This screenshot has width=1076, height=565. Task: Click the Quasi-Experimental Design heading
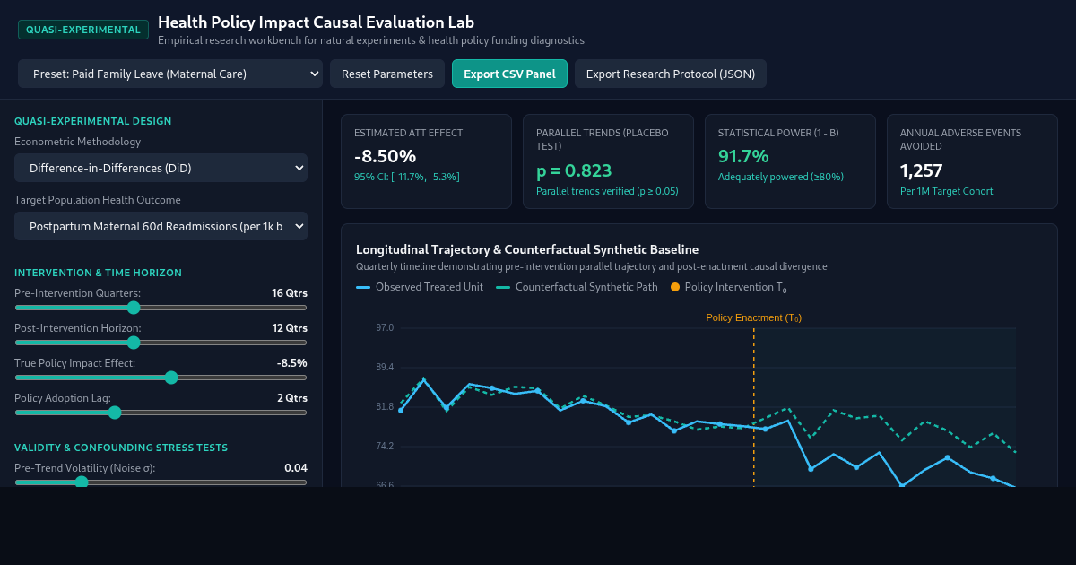[93, 121]
